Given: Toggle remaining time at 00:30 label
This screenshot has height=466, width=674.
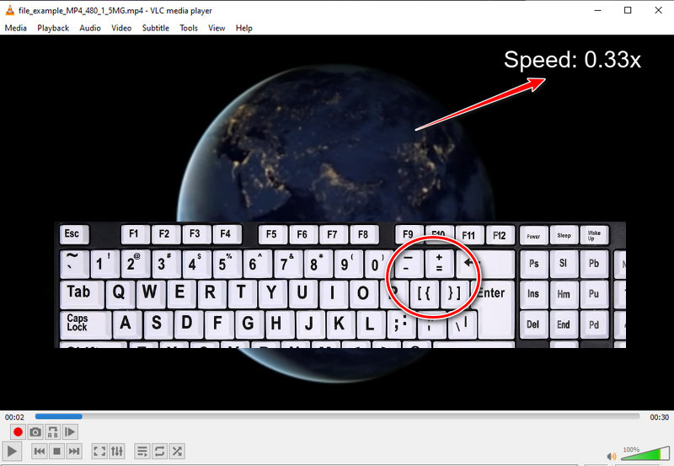Looking at the screenshot, I should [659, 417].
